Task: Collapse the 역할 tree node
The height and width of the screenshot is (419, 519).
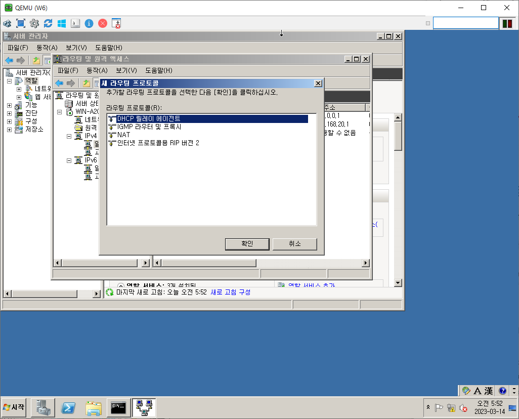Action: [10, 81]
